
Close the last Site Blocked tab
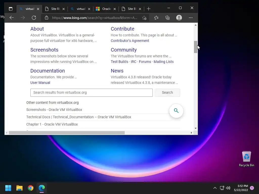pos(140,9)
